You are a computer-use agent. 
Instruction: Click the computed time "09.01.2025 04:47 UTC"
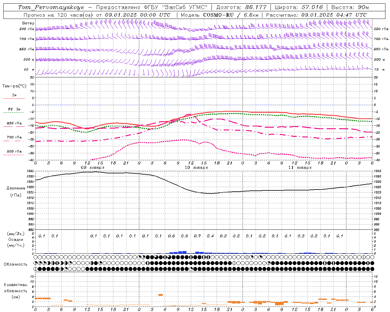pyautogui.click(x=334, y=15)
